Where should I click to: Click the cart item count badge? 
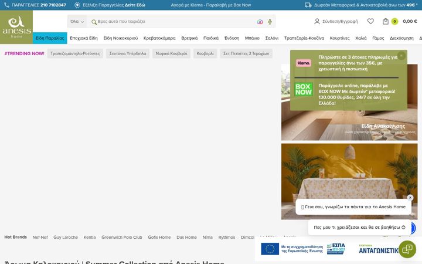click(394, 21)
